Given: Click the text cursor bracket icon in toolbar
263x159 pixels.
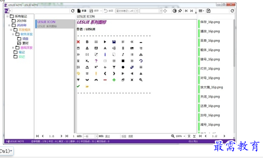Looking at the screenshot, I should 165,11.
